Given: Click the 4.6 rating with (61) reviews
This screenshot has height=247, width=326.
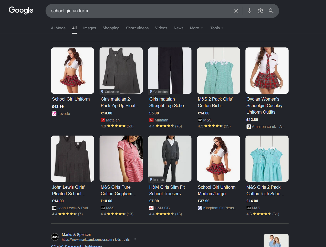Looking at the screenshot, I should (x=263, y=214).
